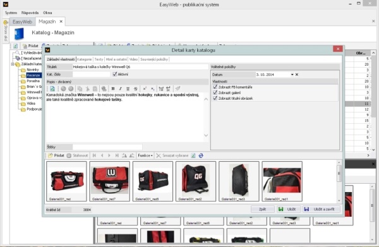Click the Redo icon in the editor toolbar
The width and height of the screenshot is (379, 247).
(x=71, y=88)
